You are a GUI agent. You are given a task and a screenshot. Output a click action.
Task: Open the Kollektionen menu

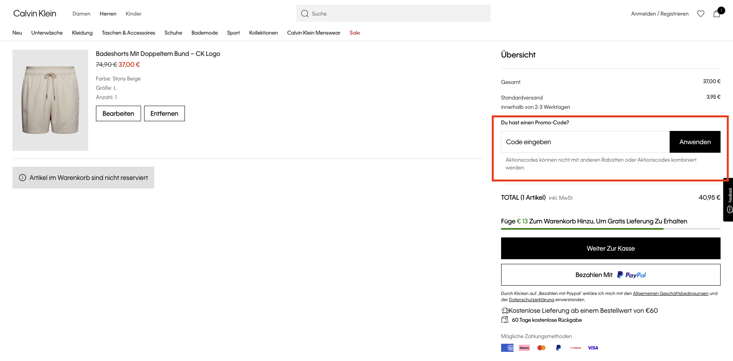tap(263, 33)
